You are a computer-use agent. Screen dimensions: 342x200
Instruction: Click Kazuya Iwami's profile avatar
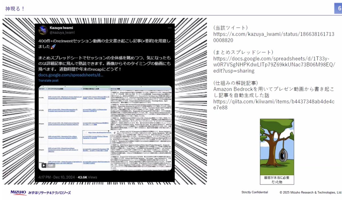coord(43,30)
